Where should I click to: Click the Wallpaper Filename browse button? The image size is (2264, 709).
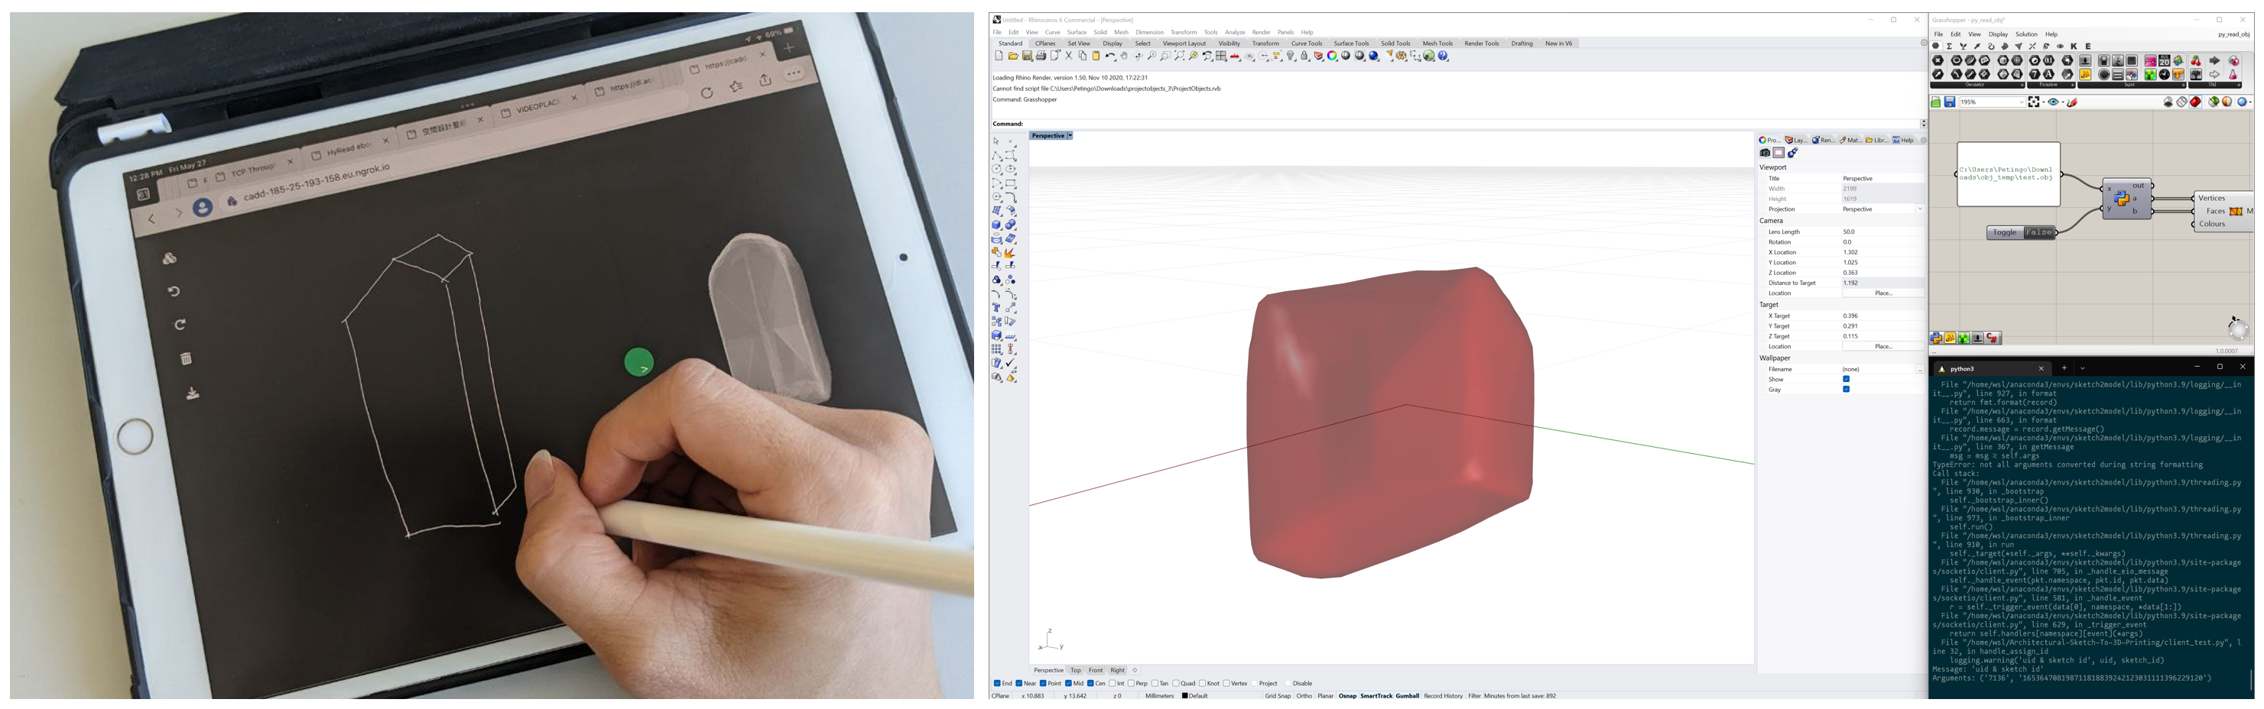(1921, 370)
